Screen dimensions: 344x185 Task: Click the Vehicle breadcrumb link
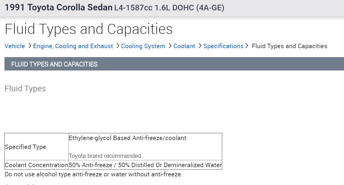(x=15, y=46)
